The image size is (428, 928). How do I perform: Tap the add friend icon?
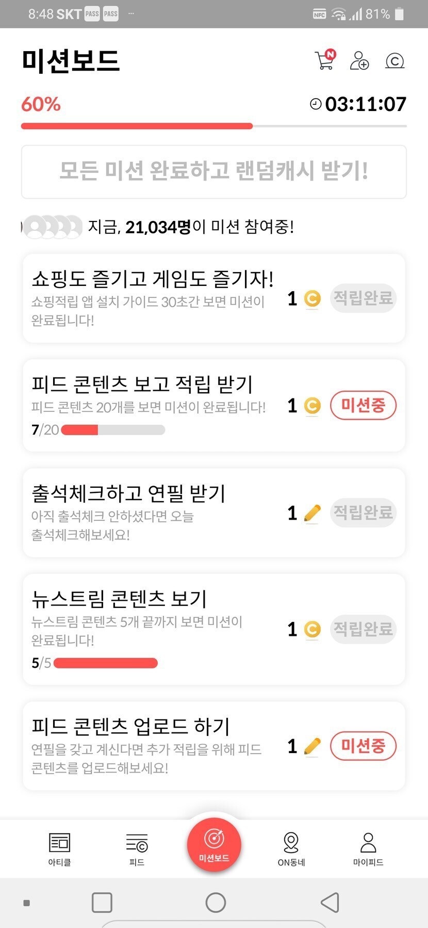359,60
